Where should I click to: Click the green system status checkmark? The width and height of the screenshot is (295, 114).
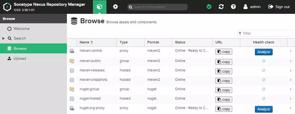[209, 7]
